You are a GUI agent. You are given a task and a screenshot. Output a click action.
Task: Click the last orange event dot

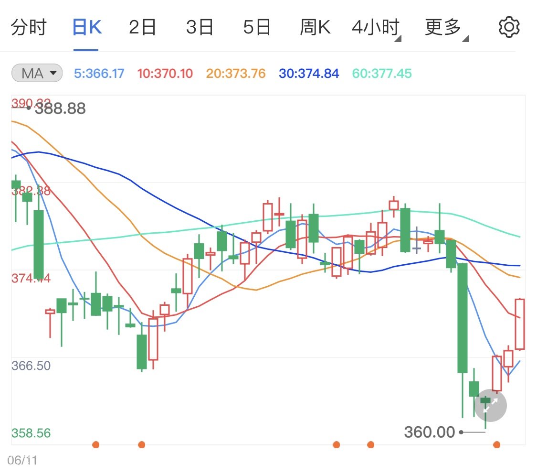[497, 445]
